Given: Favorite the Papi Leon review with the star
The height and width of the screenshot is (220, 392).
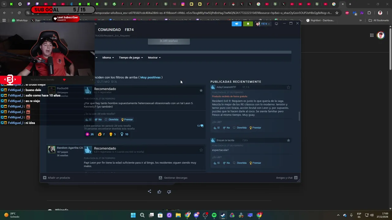Looking at the screenshot, I should coord(201,150).
